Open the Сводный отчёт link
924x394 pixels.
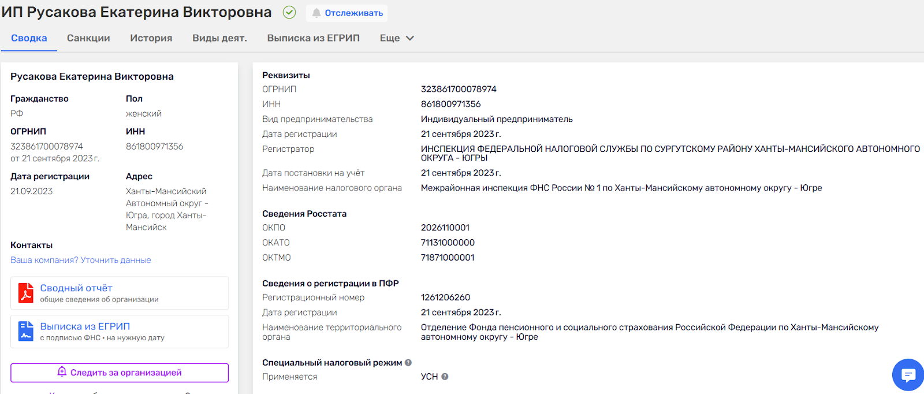[76, 288]
